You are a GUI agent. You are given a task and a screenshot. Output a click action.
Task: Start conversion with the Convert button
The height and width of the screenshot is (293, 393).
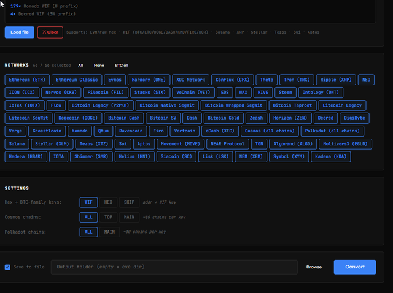(x=355, y=267)
